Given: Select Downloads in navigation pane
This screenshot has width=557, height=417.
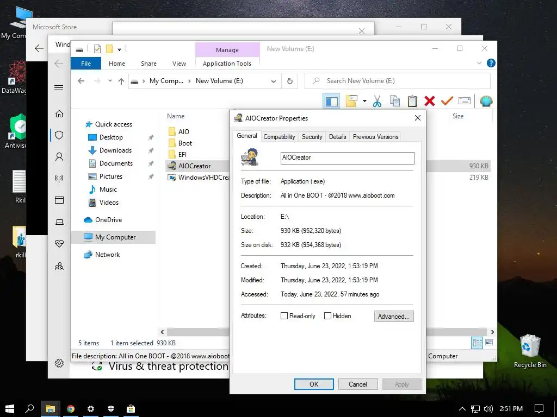Looking at the screenshot, I should (115, 150).
